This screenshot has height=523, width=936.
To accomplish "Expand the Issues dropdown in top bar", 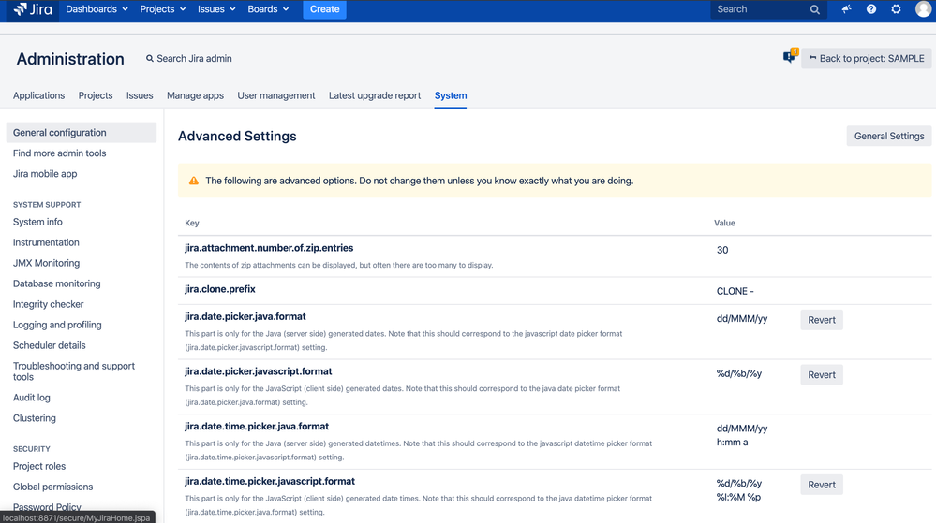I will 216,9.
